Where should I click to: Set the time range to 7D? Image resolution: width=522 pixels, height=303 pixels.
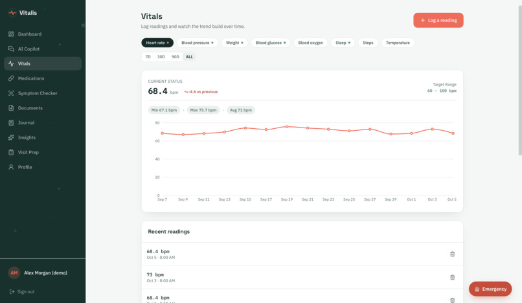pyautogui.click(x=148, y=57)
